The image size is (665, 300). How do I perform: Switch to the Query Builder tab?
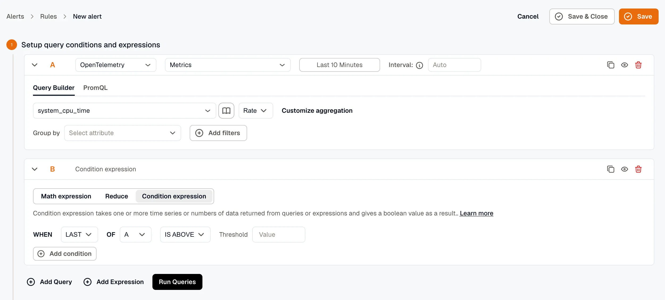tap(54, 88)
